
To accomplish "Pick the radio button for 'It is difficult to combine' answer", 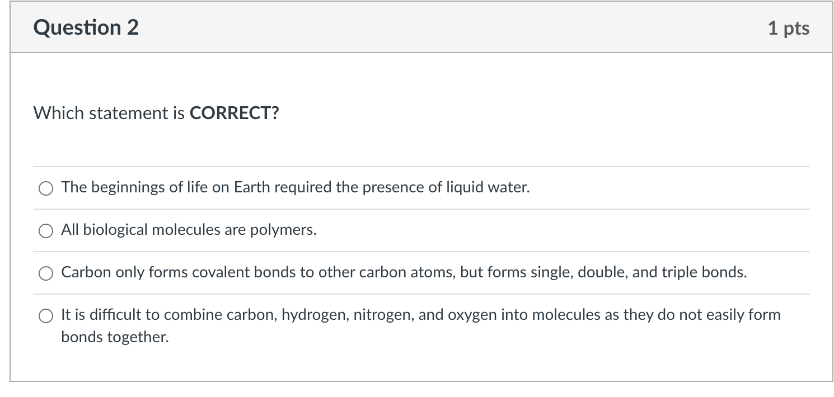I will pos(45,316).
